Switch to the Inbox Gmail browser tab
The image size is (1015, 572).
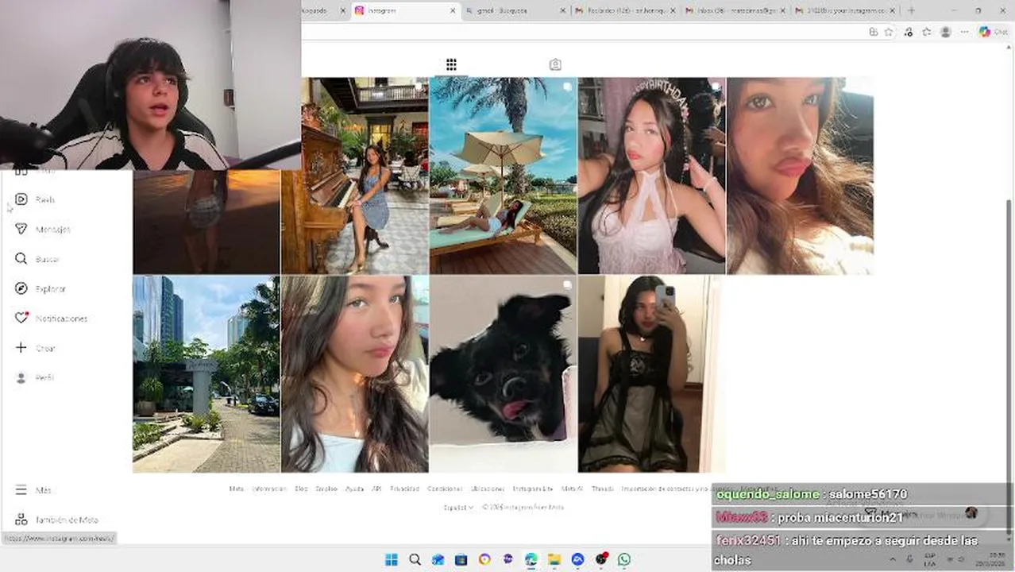pyautogui.click(x=735, y=10)
